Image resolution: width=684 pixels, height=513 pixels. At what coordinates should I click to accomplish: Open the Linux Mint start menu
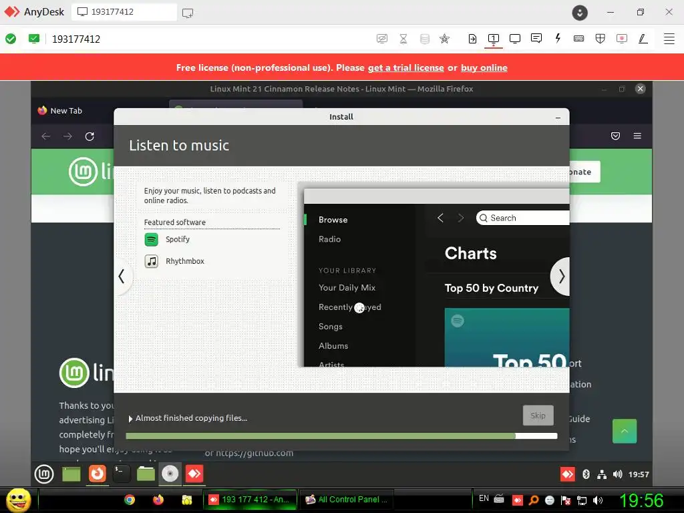[x=44, y=474]
